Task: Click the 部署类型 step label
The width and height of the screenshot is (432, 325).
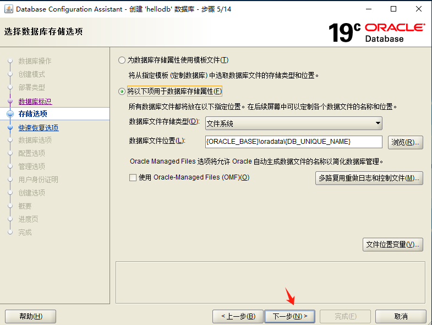Action: [32, 87]
